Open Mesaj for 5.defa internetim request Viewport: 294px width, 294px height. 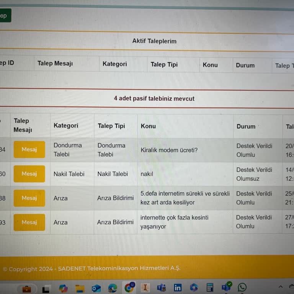pyautogui.click(x=29, y=198)
